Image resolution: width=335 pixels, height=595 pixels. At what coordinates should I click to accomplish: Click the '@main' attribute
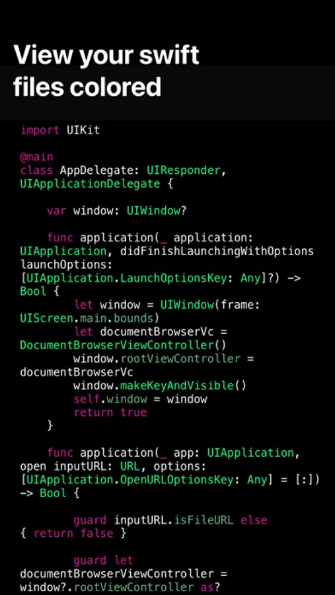point(36,157)
